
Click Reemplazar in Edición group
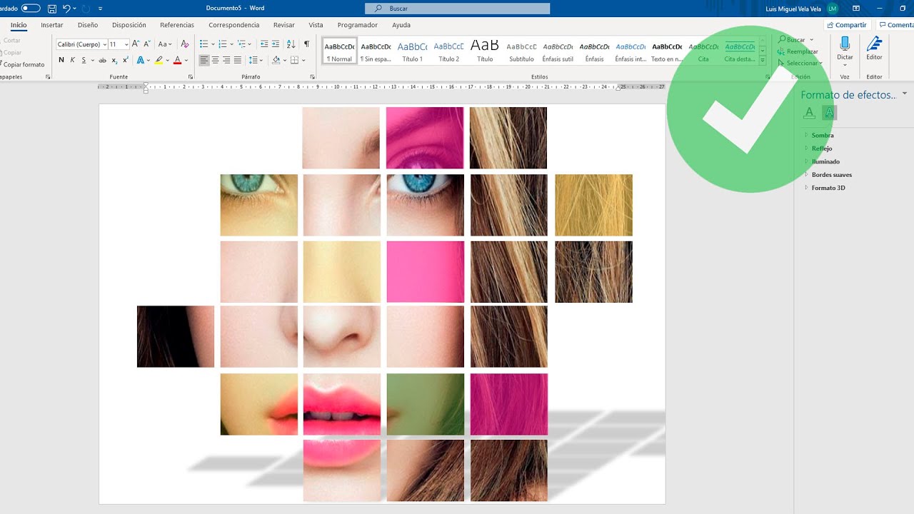798,51
